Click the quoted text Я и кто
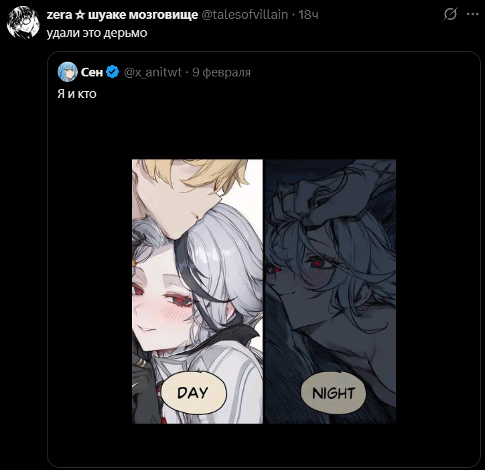Screen dimensions: 485x470 tap(77, 94)
